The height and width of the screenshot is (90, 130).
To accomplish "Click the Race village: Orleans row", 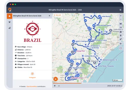I will click(23, 47).
